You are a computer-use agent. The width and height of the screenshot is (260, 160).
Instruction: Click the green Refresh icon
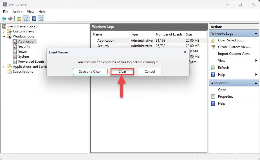(213, 68)
